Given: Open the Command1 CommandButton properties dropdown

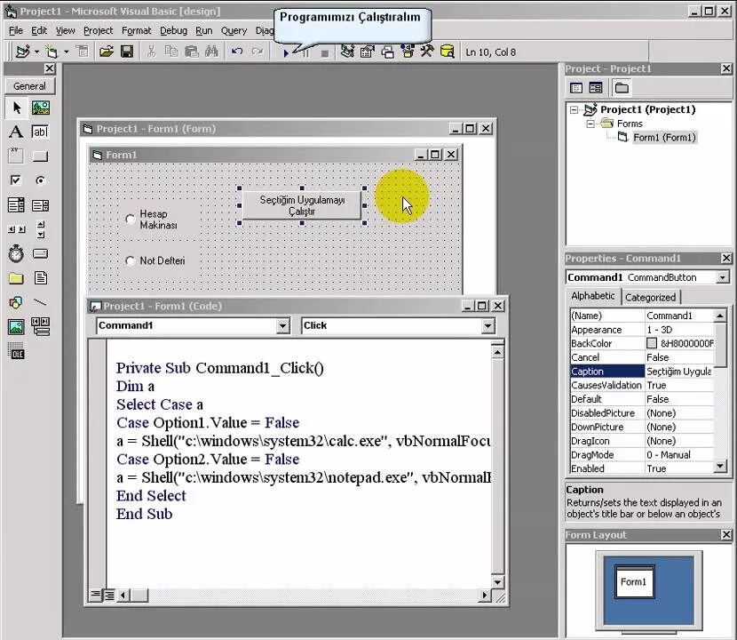Looking at the screenshot, I should (x=723, y=277).
